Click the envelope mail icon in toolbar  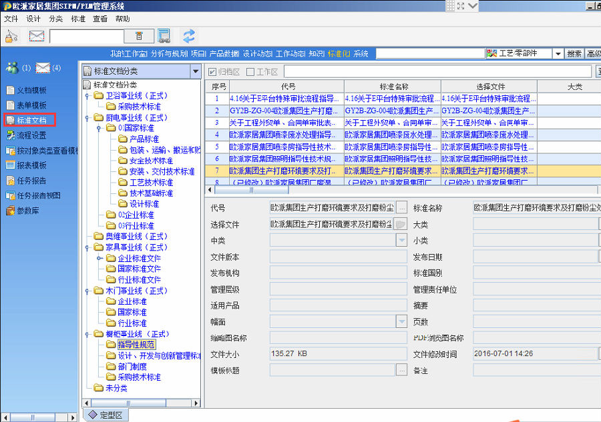tap(36, 36)
